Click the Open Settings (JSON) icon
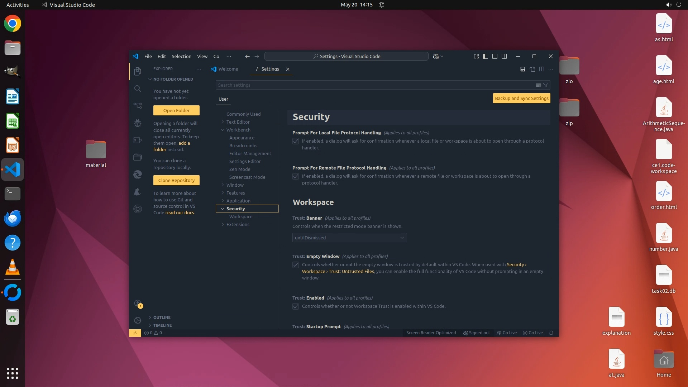 click(532, 69)
